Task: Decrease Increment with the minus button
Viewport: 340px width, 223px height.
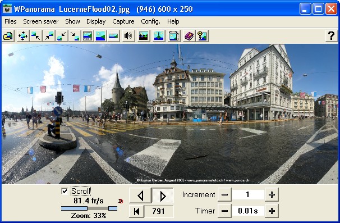Action: pos(224,194)
